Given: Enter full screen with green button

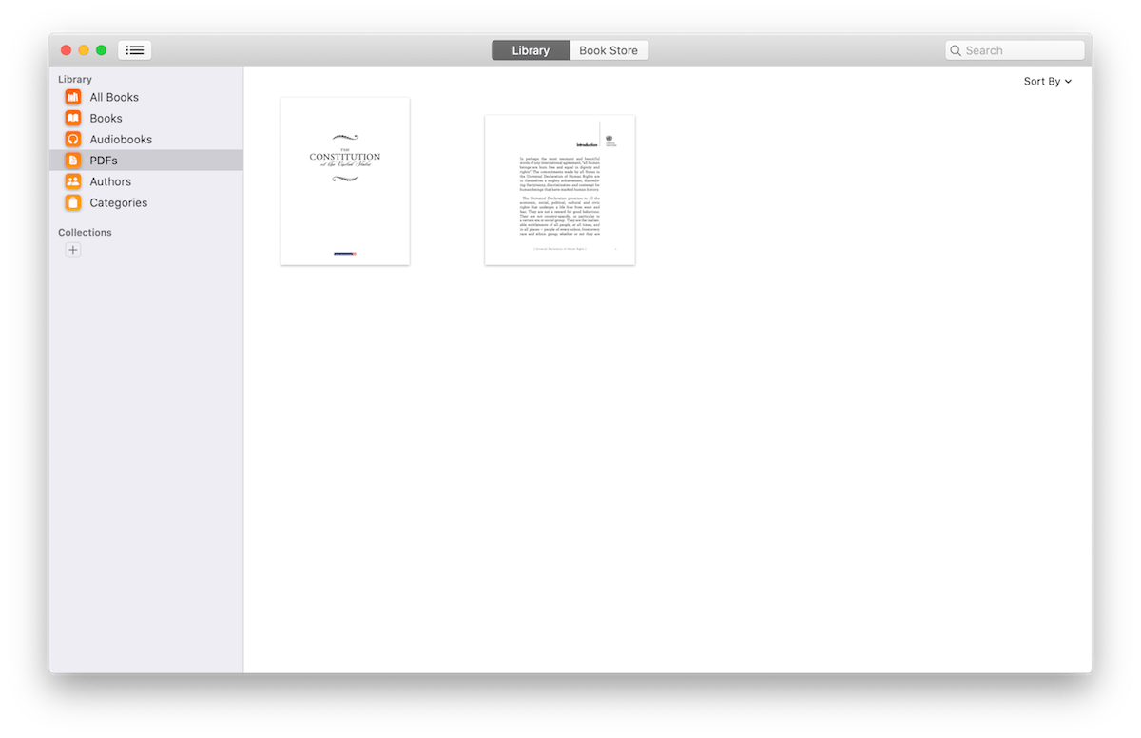Looking at the screenshot, I should click(101, 50).
